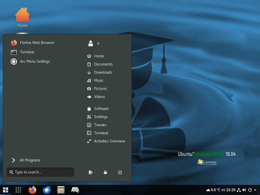The image size is (260, 195).
Task: Click the Pictures camera icon
Action: coord(89,89)
